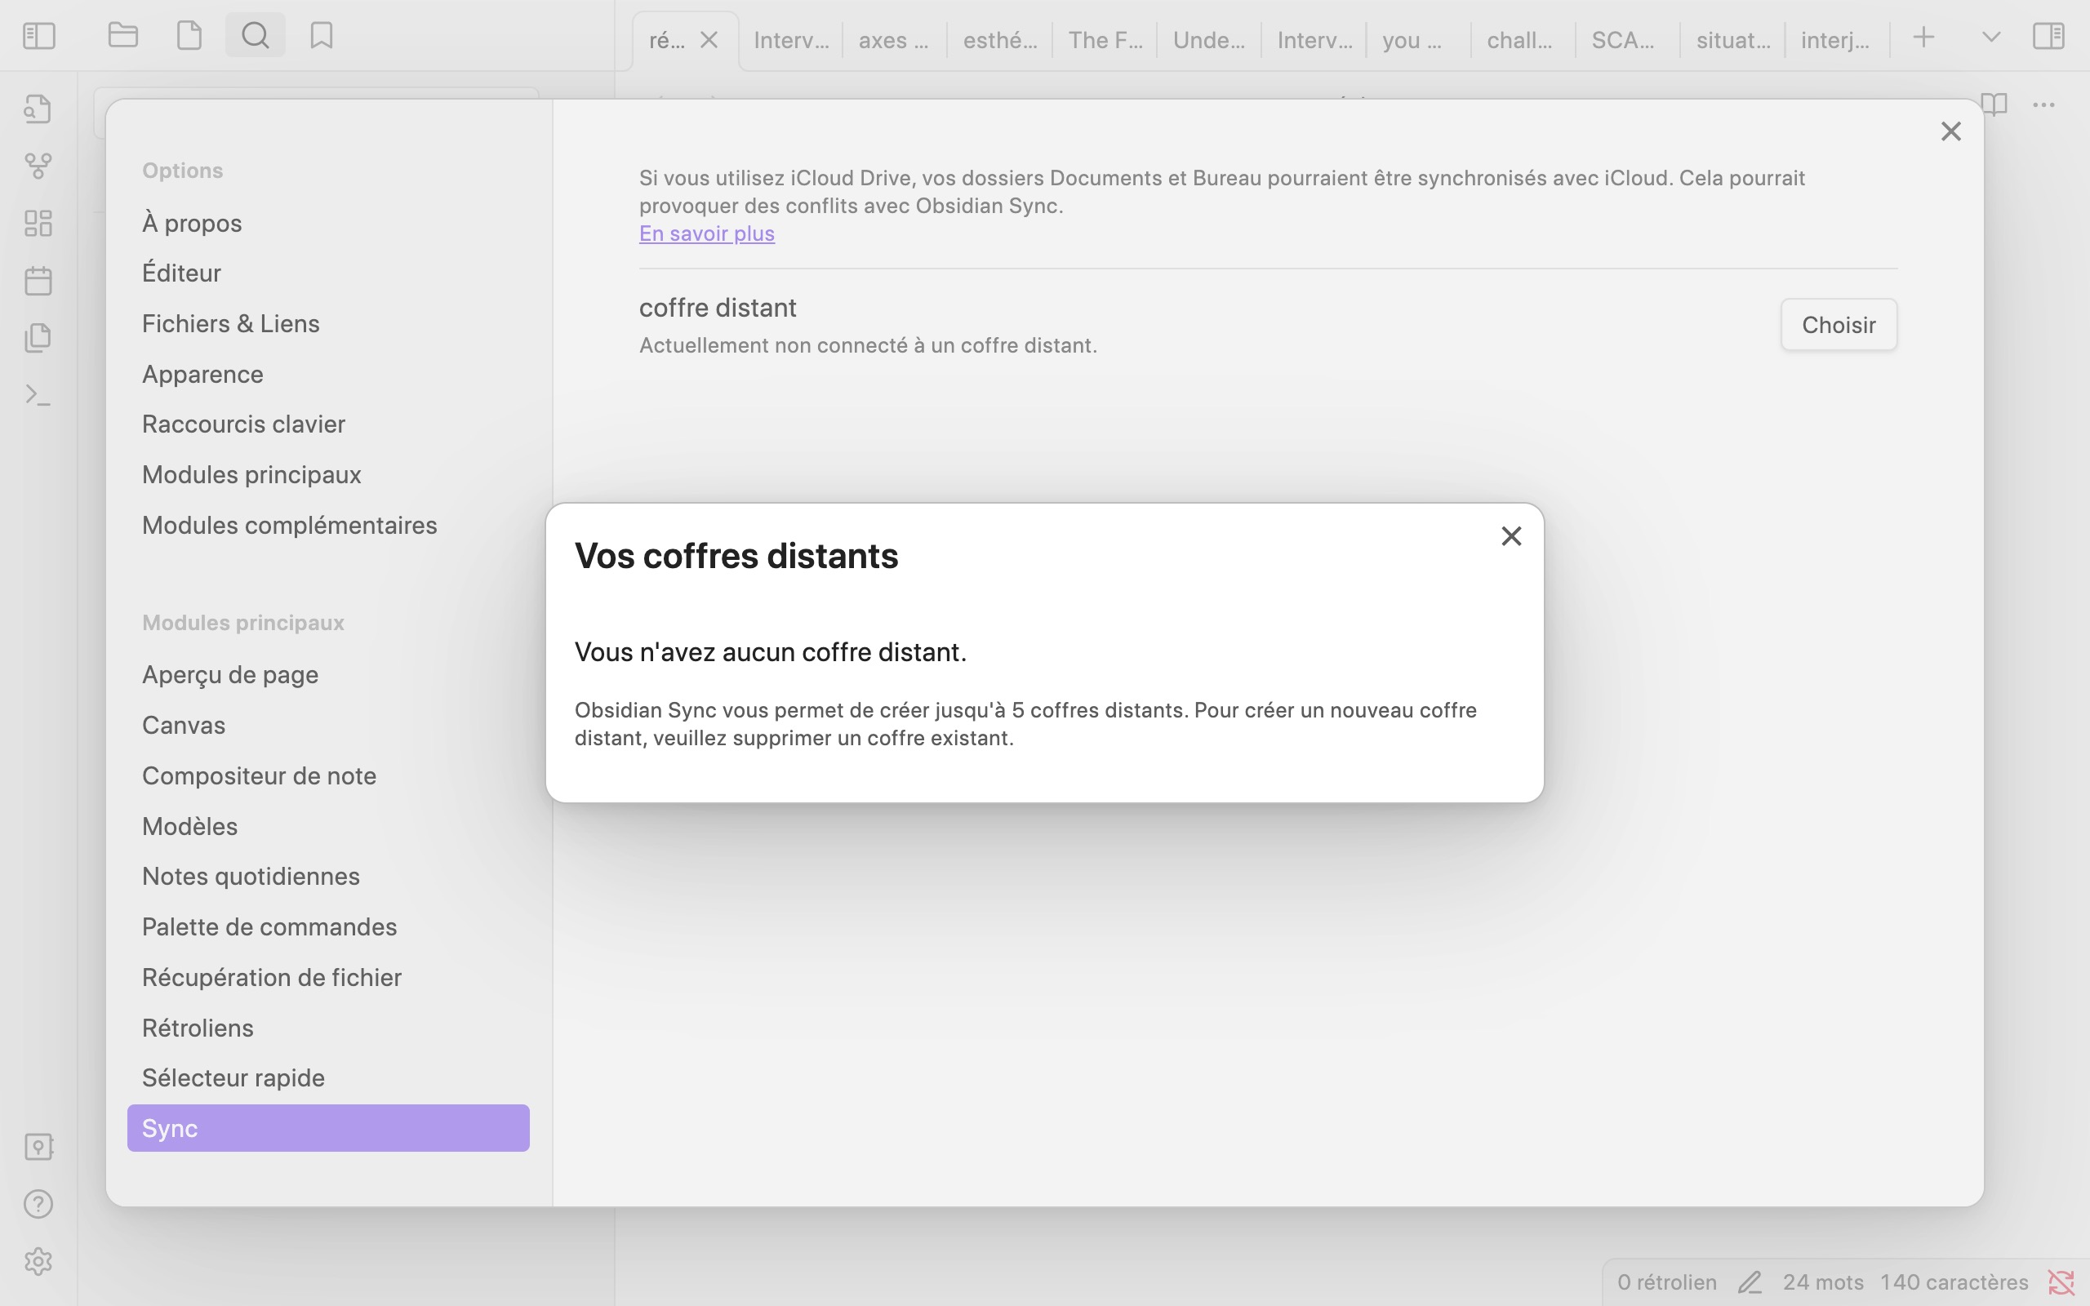Open the bookmarks icon

pos(322,36)
